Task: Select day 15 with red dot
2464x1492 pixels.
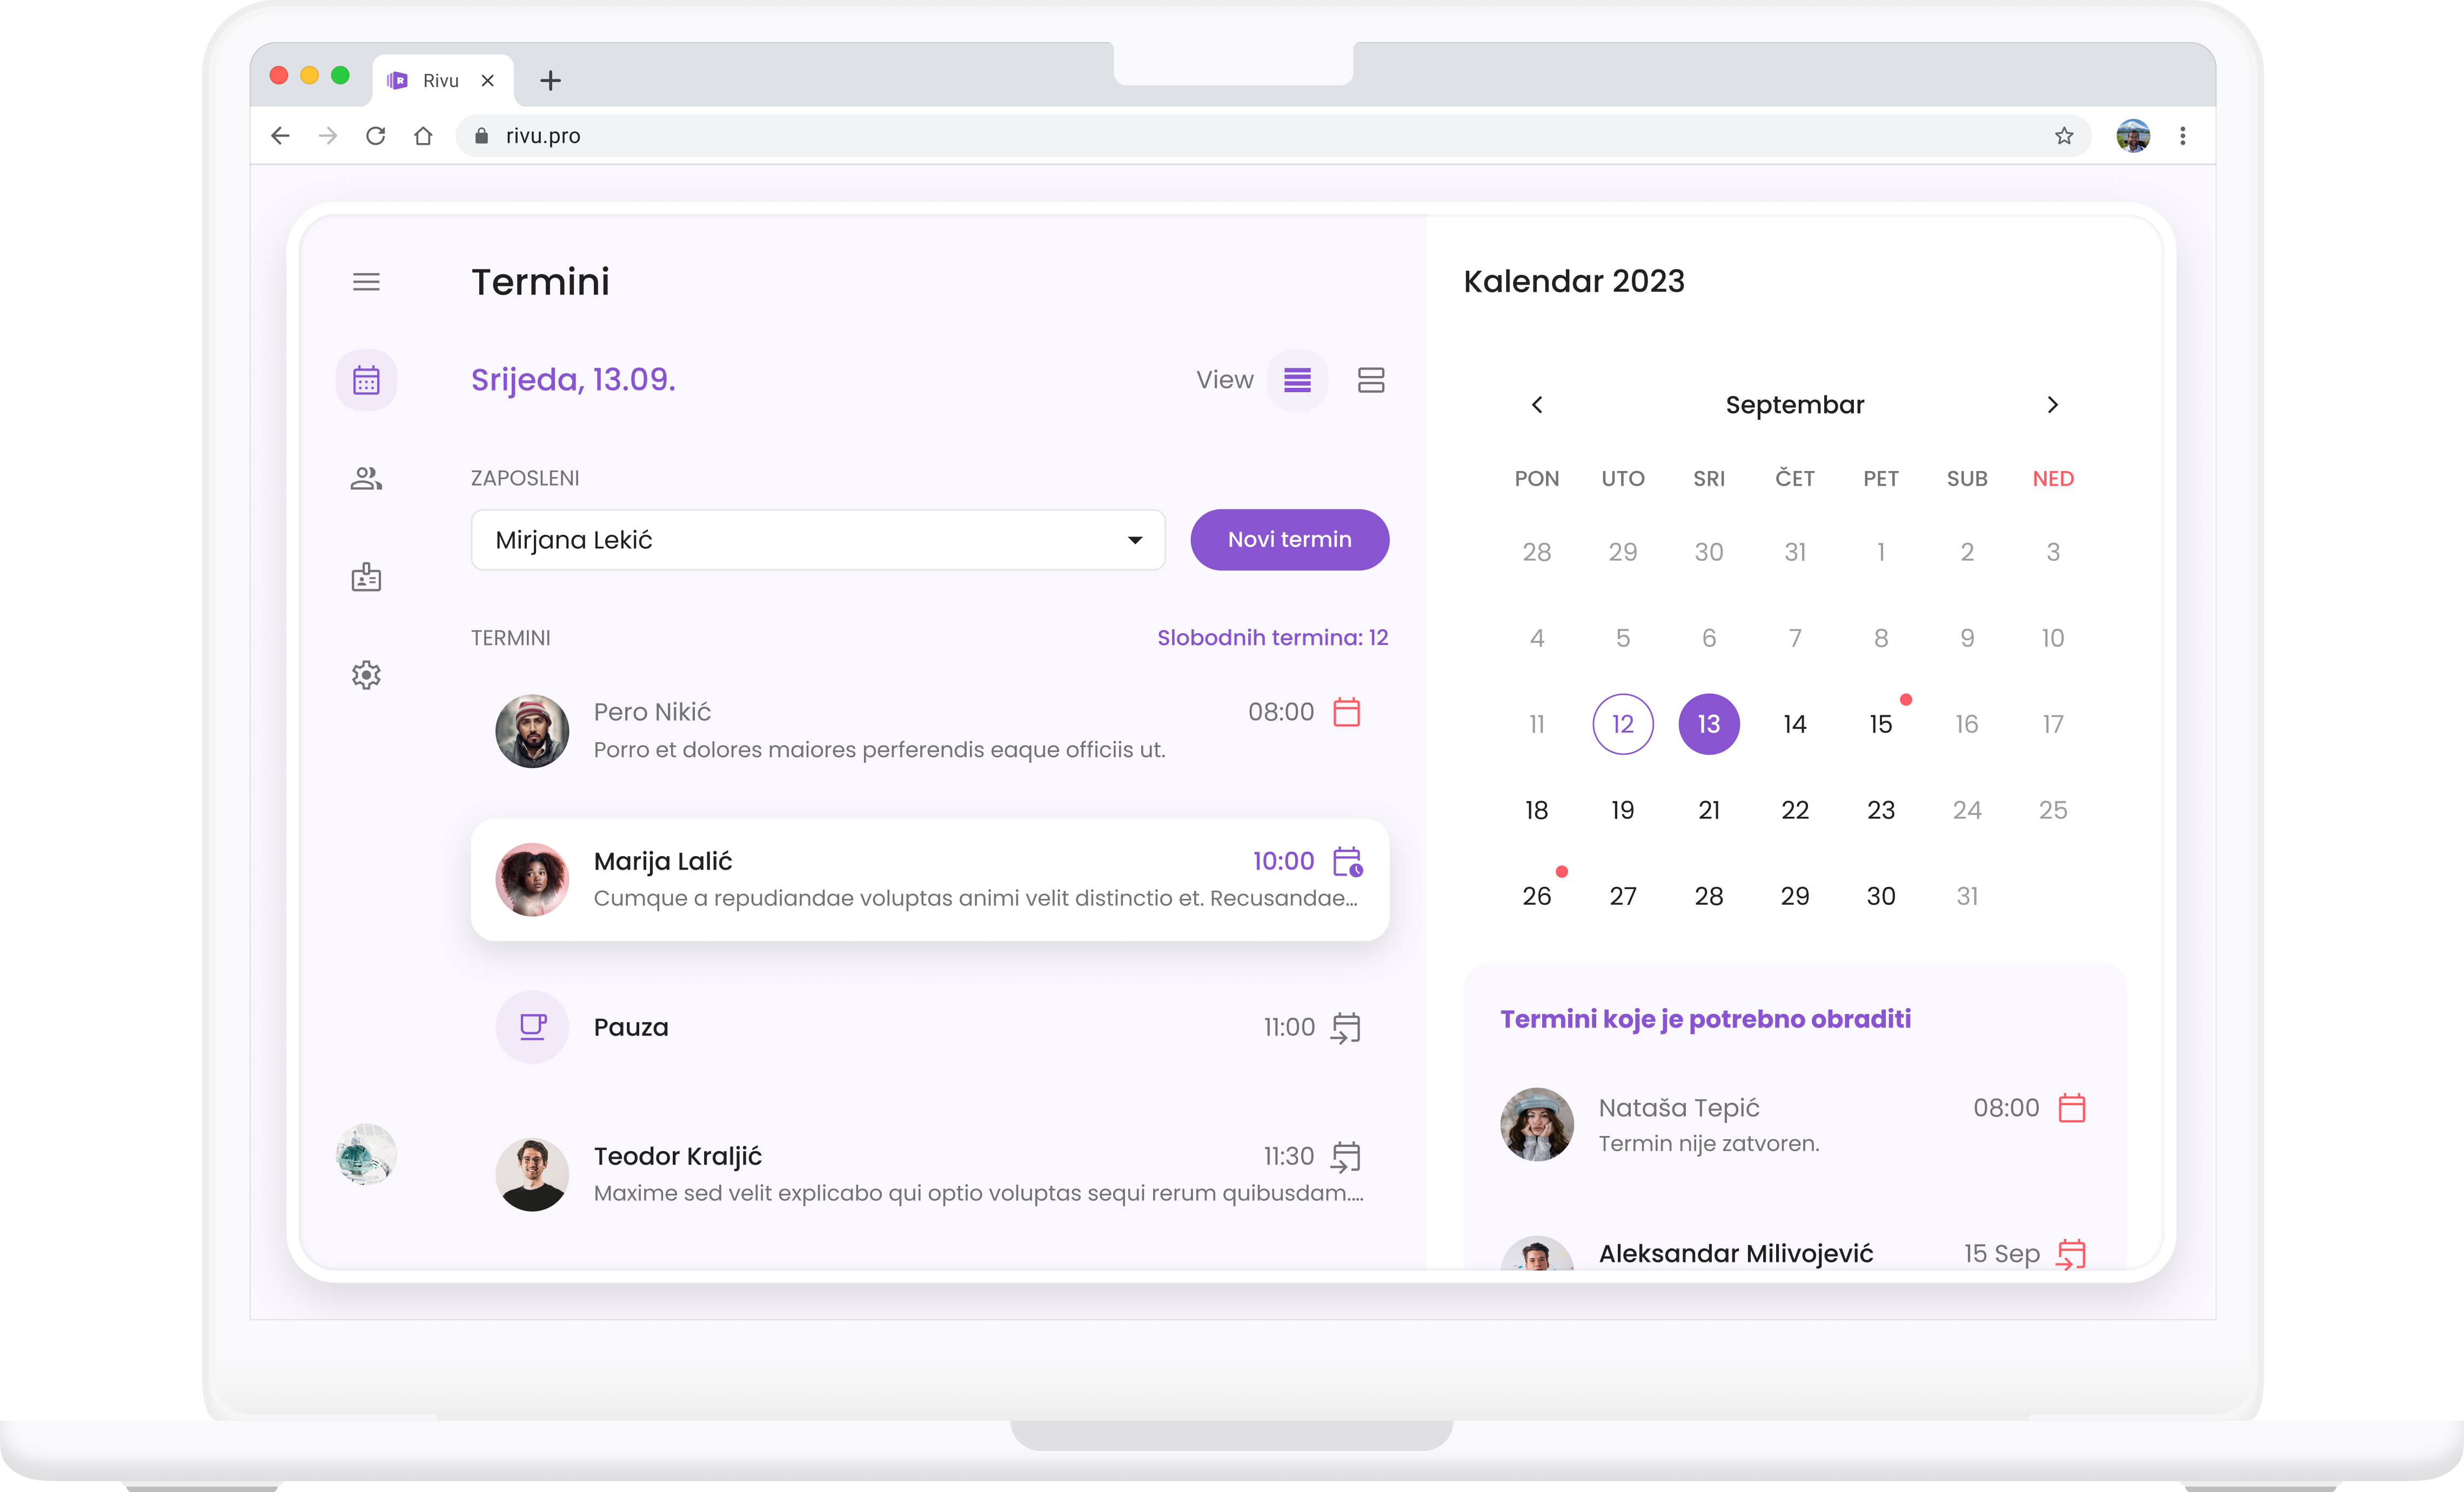Action: (x=1880, y=724)
